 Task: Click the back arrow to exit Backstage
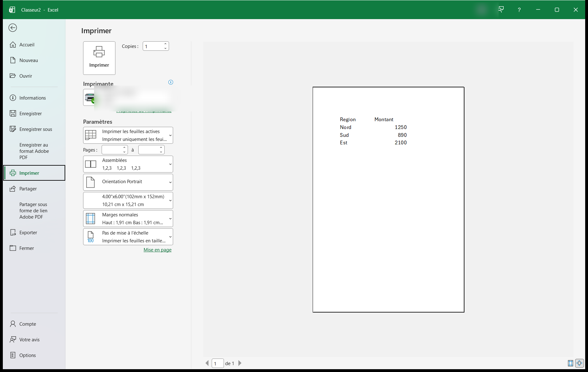13,28
